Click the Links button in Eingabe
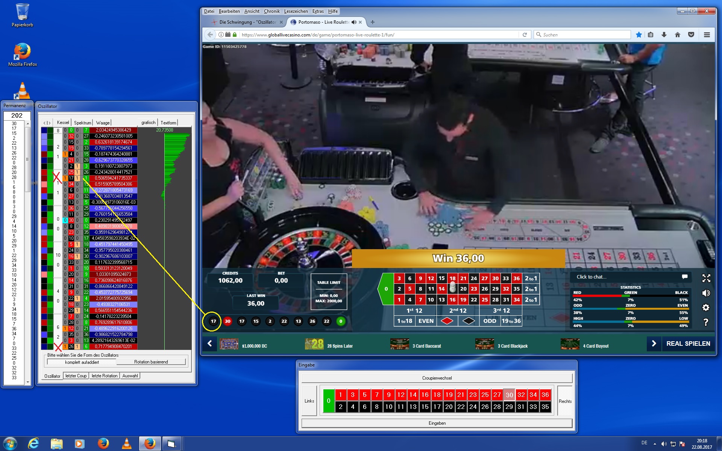The width and height of the screenshot is (722, 451). [x=309, y=401]
